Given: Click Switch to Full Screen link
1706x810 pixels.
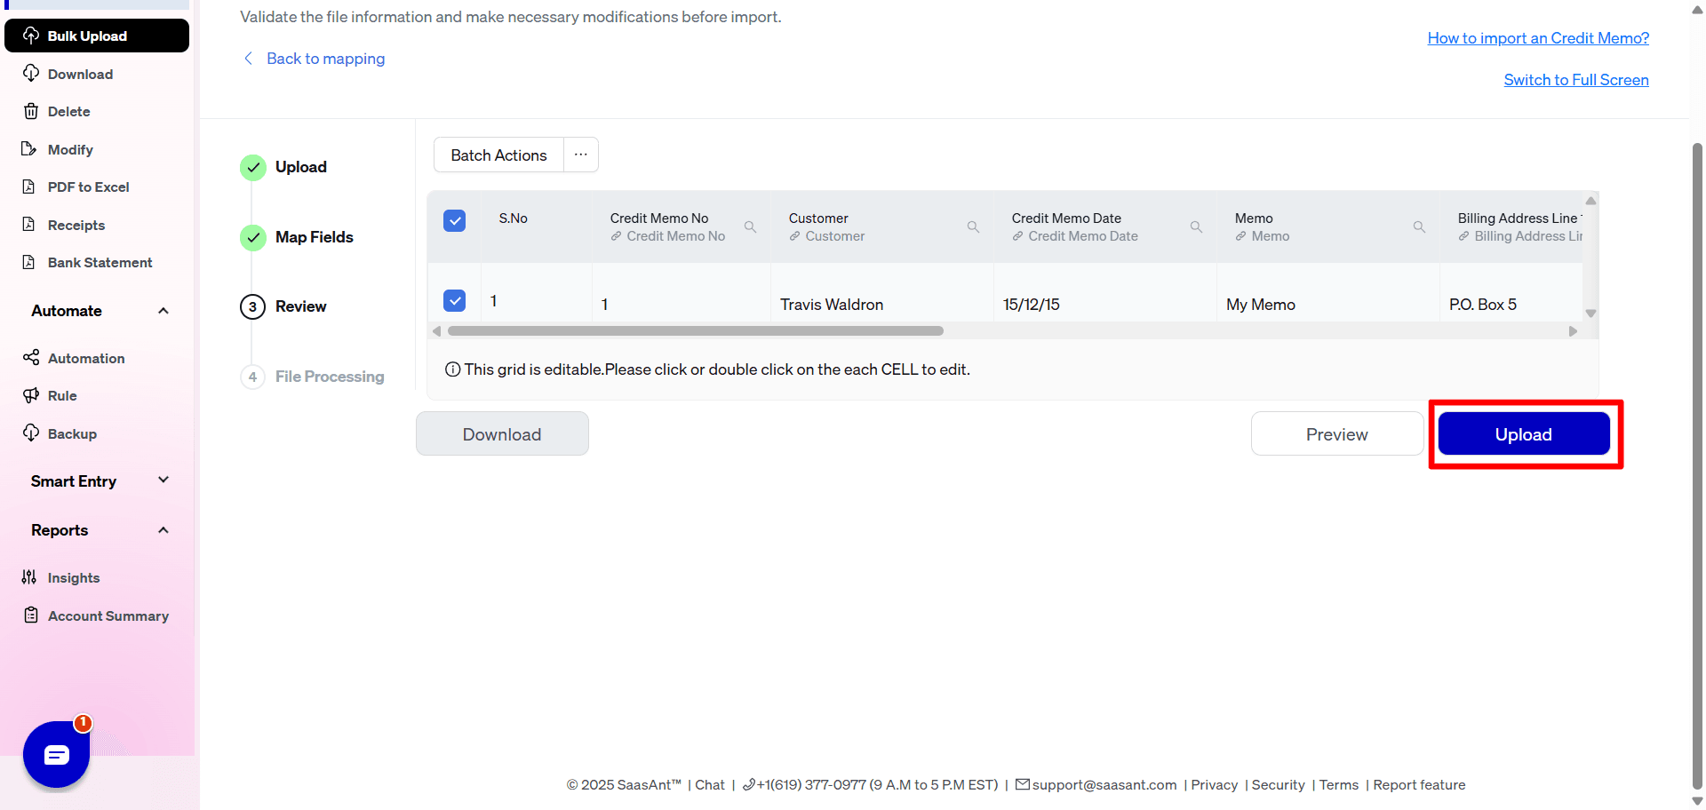Looking at the screenshot, I should 1576,80.
